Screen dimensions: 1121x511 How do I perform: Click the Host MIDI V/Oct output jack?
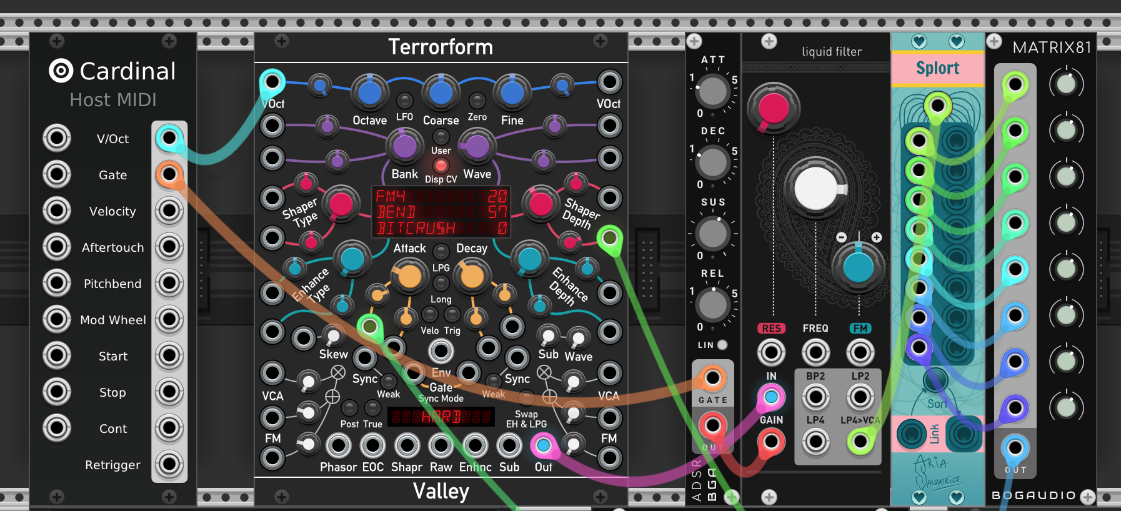coord(169,139)
